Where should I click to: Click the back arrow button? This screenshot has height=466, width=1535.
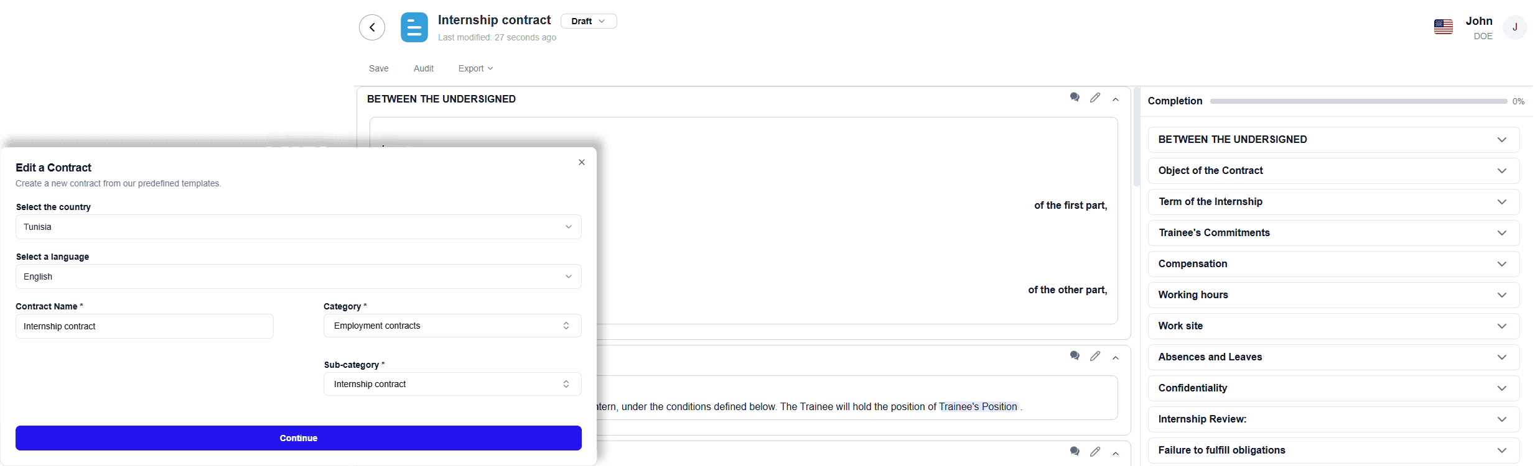372,27
